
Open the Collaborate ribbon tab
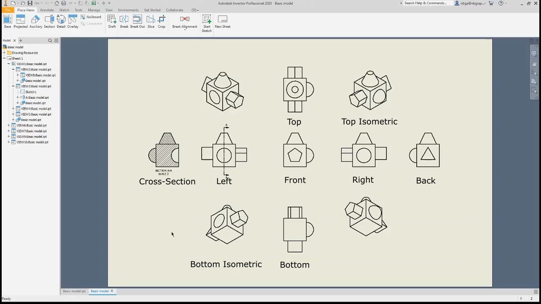175,10
